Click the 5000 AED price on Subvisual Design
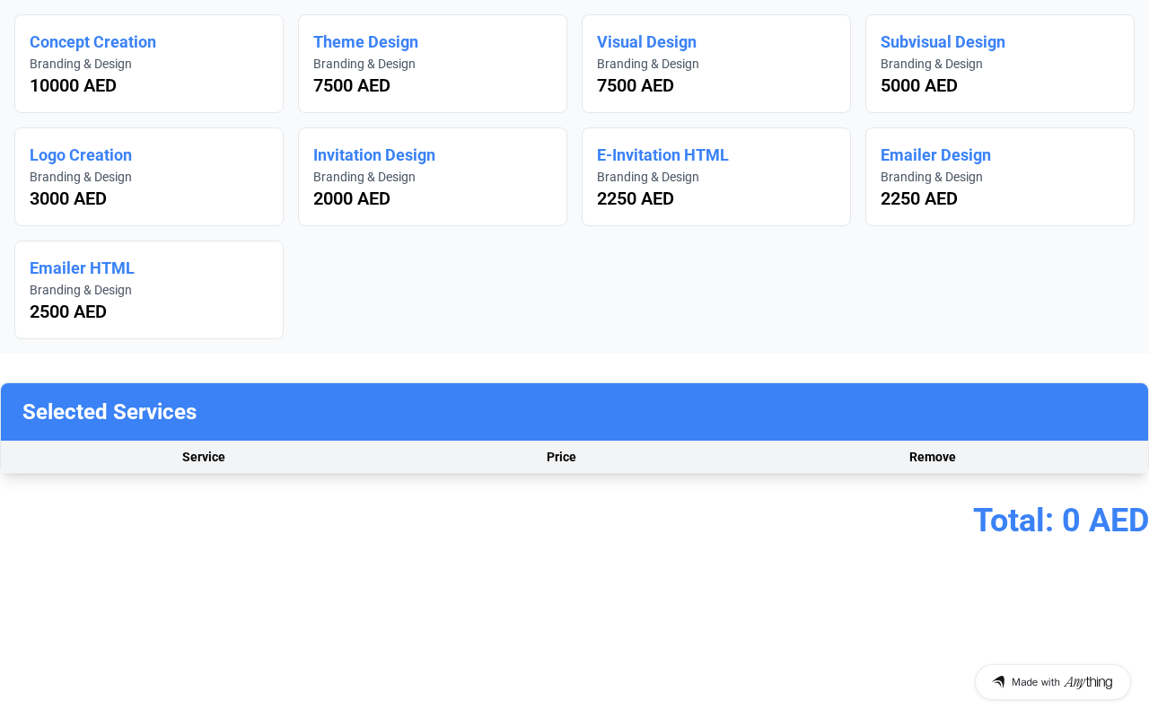1149x718 pixels. (x=918, y=86)
